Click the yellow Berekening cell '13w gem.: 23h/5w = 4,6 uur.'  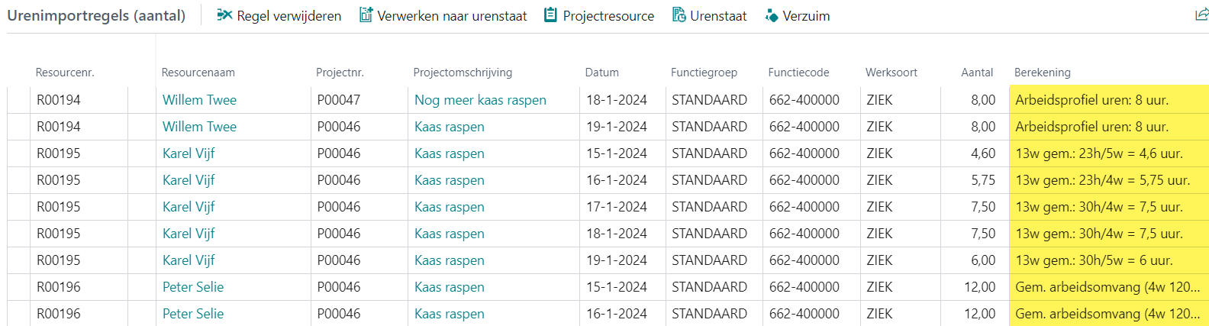tap(1098, 153)
